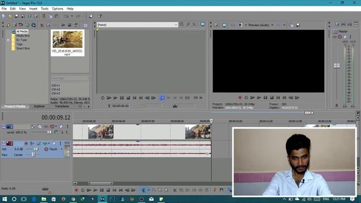
Task: Open the audio track Touch automation dropdown
Action: click(61, 149)
